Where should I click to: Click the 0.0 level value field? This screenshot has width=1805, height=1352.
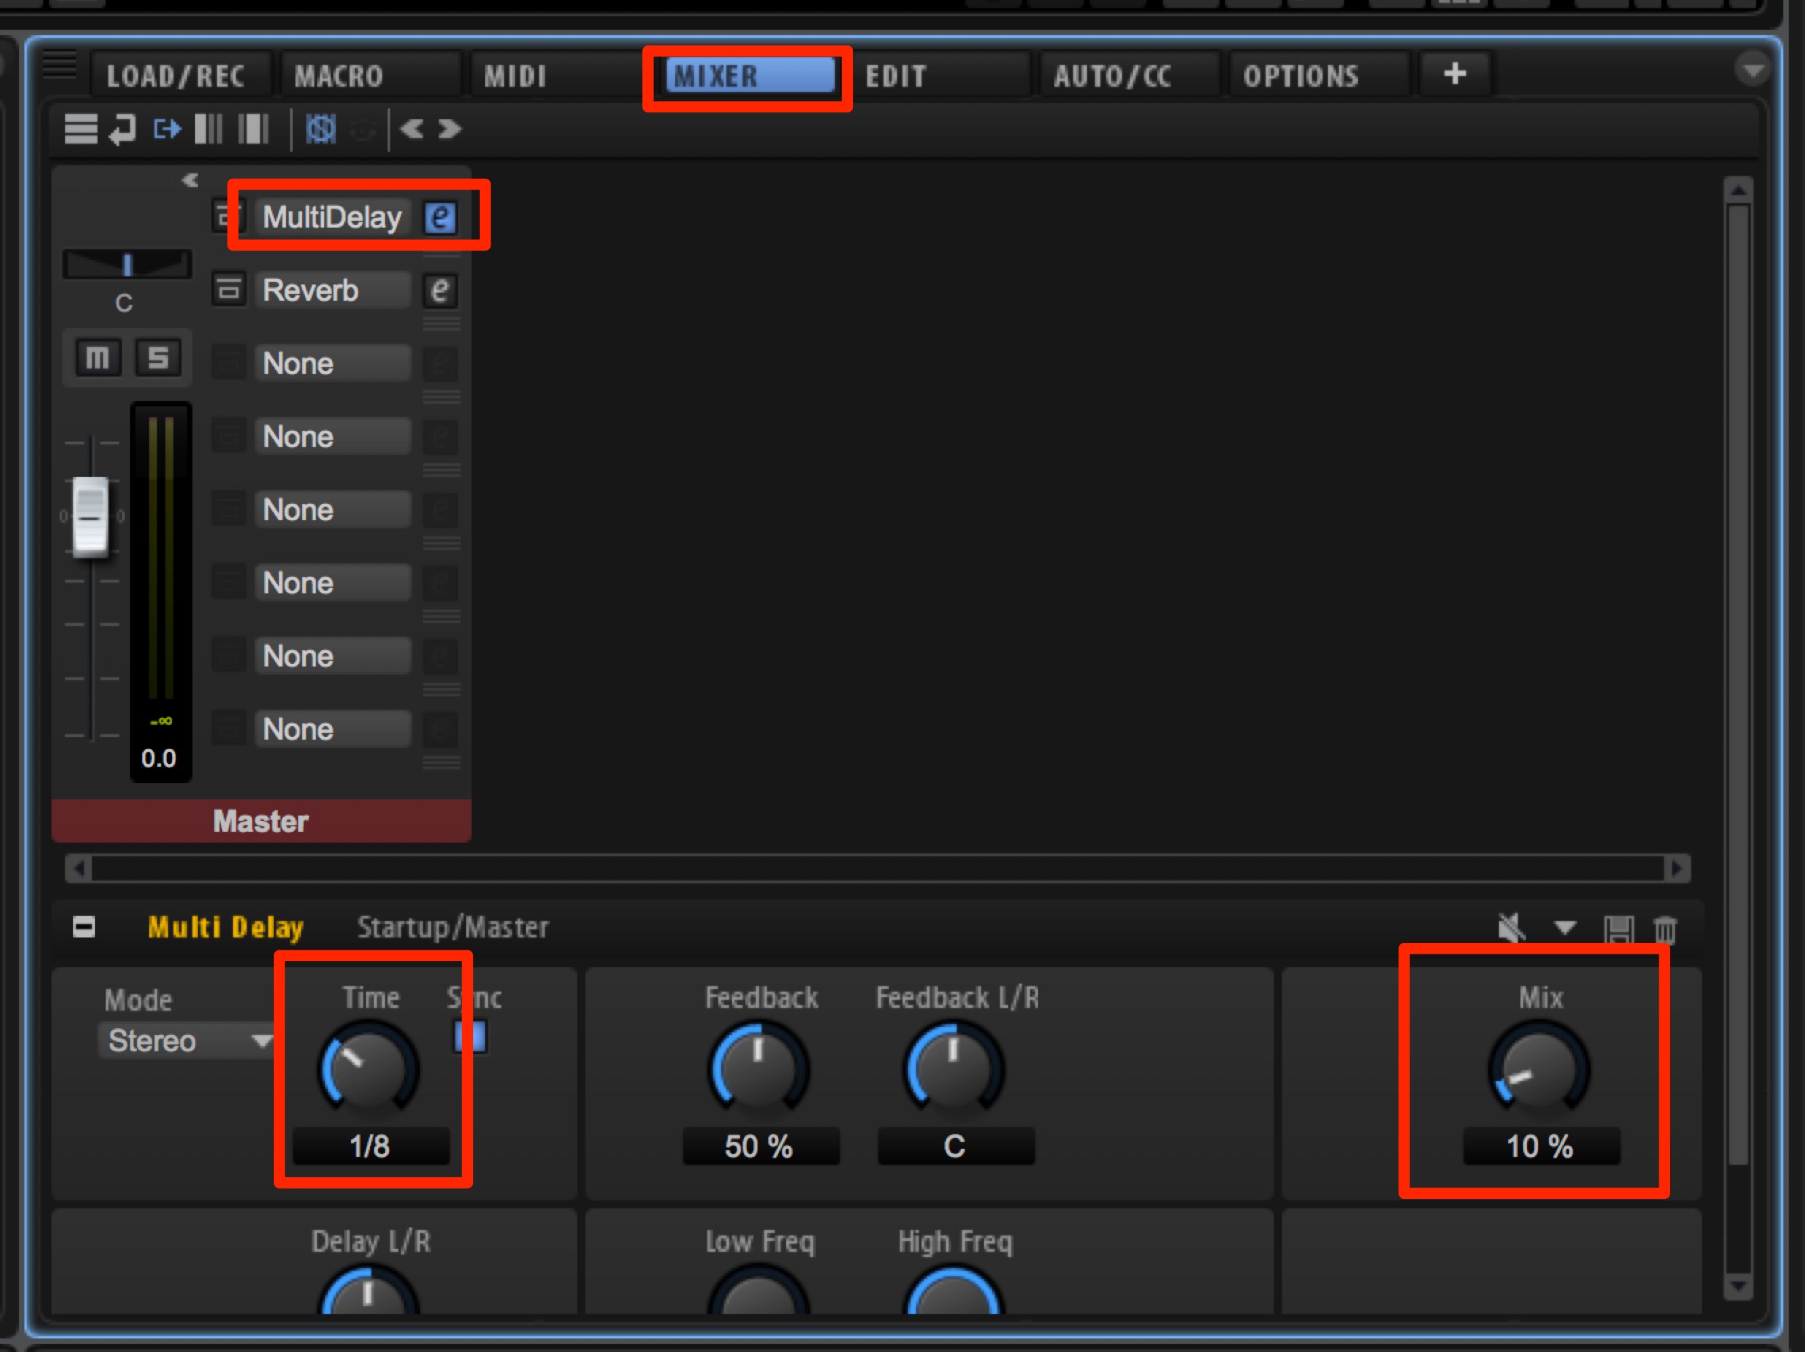coord(159,758)
